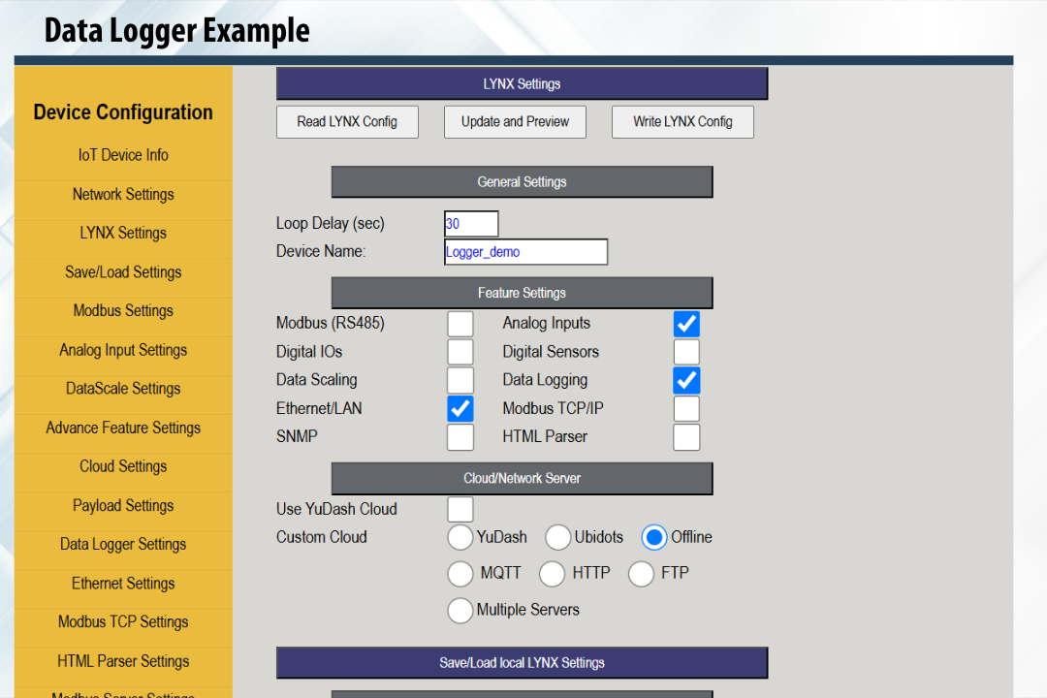Go to Data Logger Settings menu item

(x=123, y=545)
